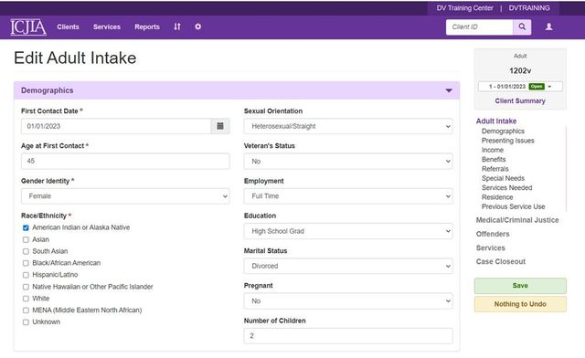Viewport: 585px width, 358px height.
Task: Check the Asian checkbox
Action: click(x=26, y=239)
